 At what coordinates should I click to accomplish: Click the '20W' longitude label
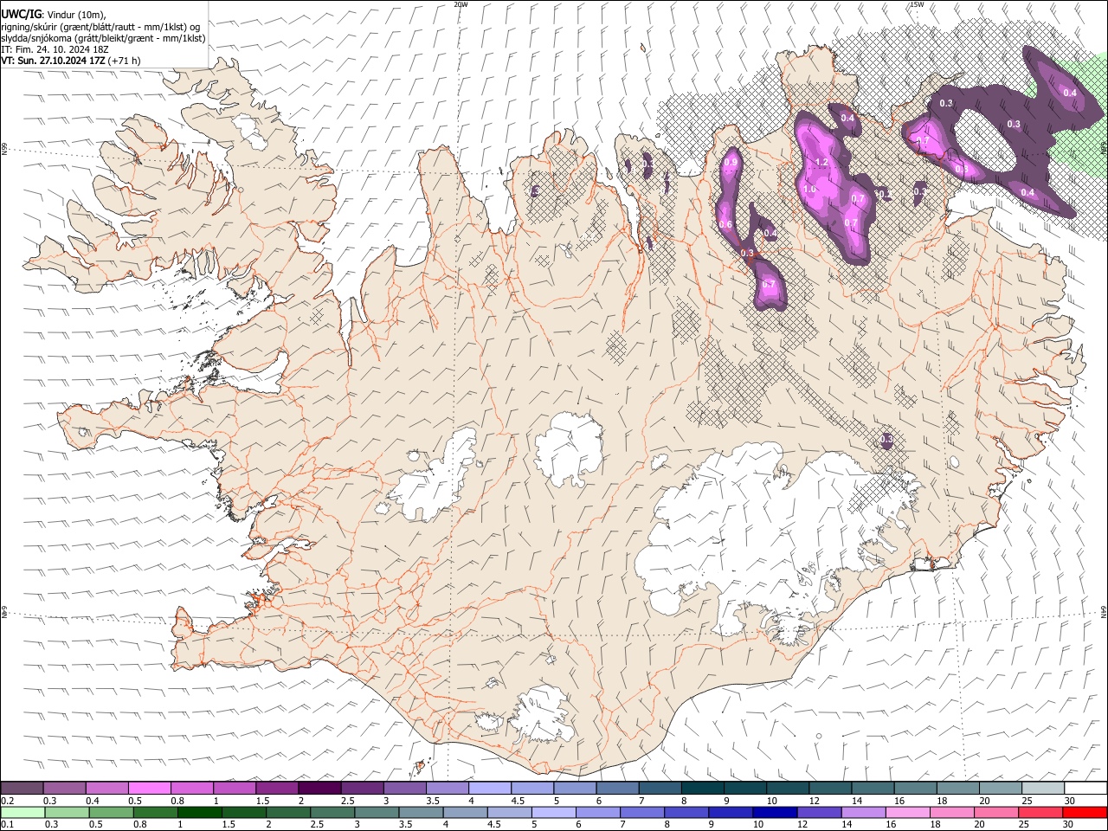[461, 4]
